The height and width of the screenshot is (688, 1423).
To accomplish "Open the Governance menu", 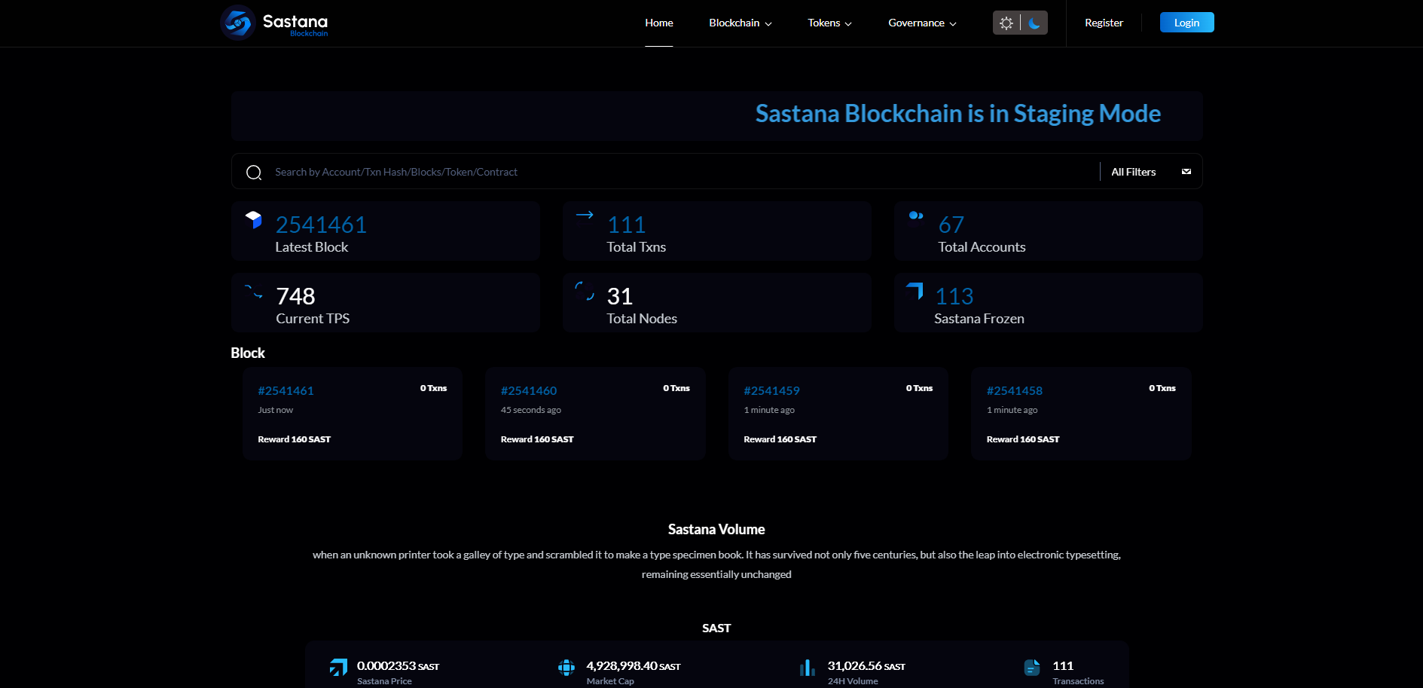I will tap(922, 23).
